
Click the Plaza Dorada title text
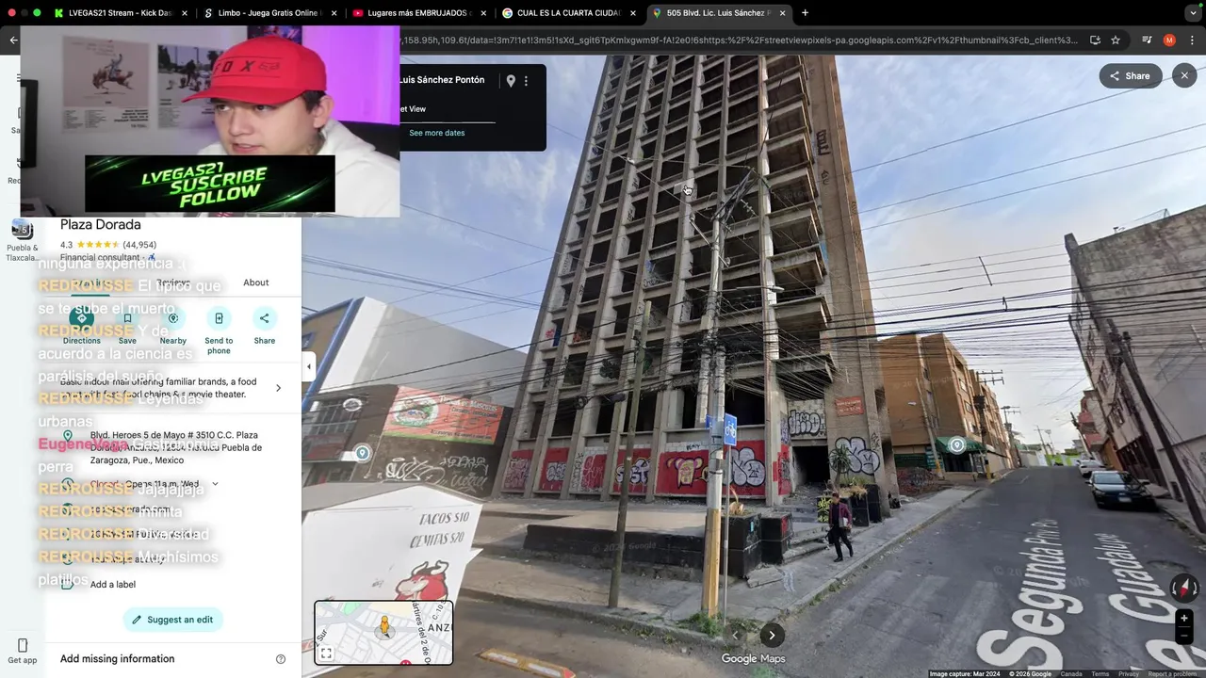point(101,225)
